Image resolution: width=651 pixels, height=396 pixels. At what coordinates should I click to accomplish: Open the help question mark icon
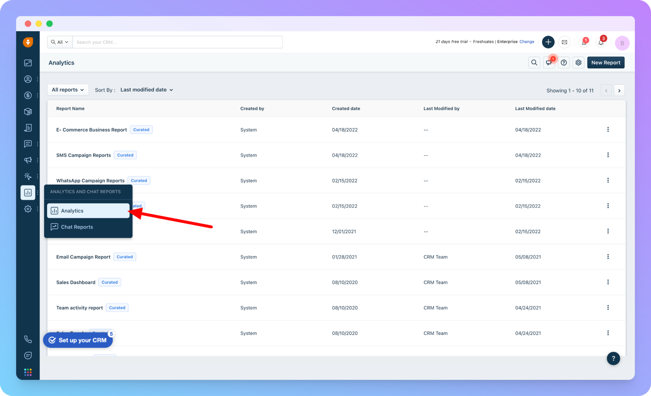(564, 62)
